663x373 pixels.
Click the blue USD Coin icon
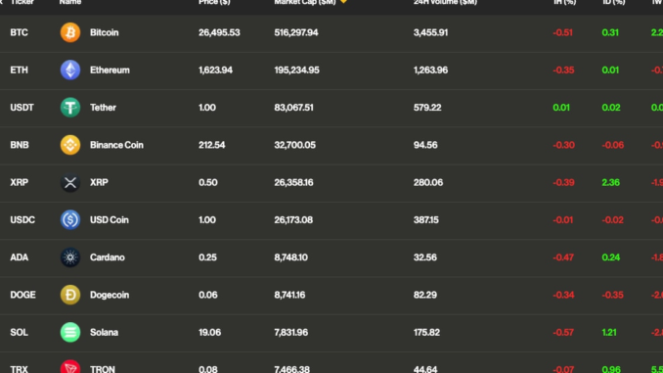(70, 219)
